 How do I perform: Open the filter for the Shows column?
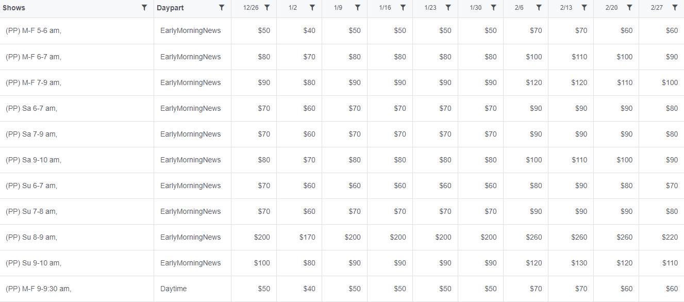(x=144, y=8)
